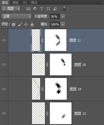Click the 30% opacity input field
This screenshot has width=104, height=125.
coord(55,17)
